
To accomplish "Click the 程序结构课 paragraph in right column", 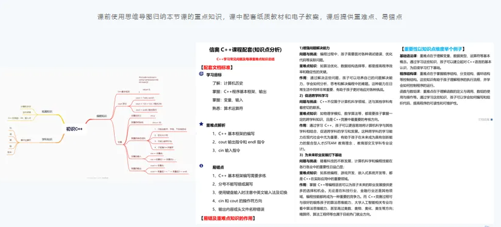I will coord(445,80).
